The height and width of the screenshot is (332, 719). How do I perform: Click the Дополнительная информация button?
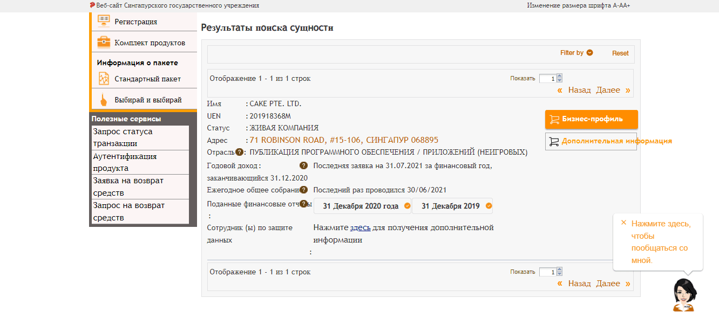[591, 141]
